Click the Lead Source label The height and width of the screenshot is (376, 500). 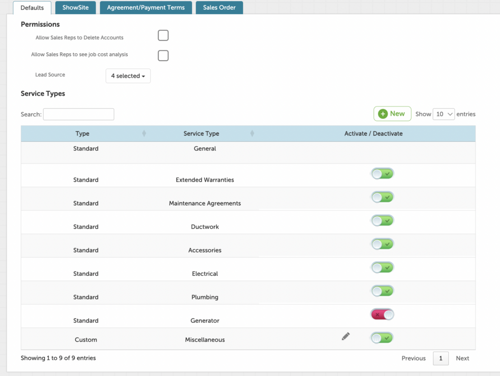50,75
